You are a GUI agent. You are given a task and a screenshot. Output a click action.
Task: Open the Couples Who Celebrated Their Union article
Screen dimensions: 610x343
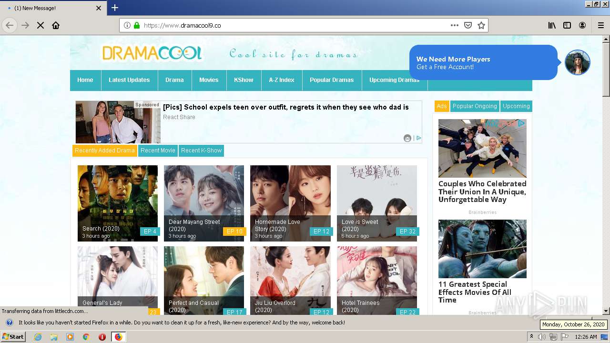pyautogui.click(x=482, y=192)
